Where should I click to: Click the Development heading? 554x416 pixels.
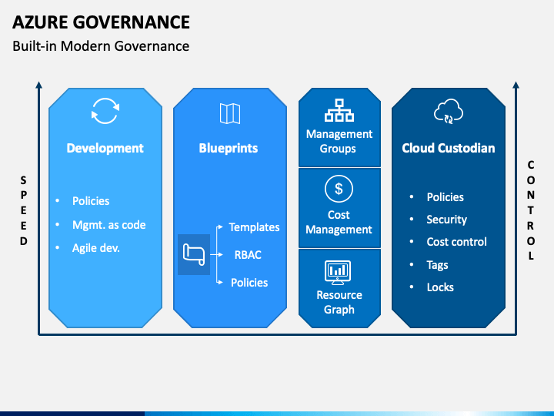point(105,148)
